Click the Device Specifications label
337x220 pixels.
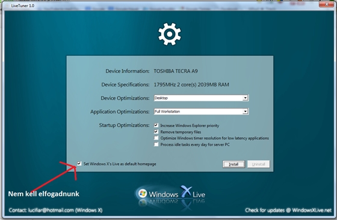coord(125,85)
